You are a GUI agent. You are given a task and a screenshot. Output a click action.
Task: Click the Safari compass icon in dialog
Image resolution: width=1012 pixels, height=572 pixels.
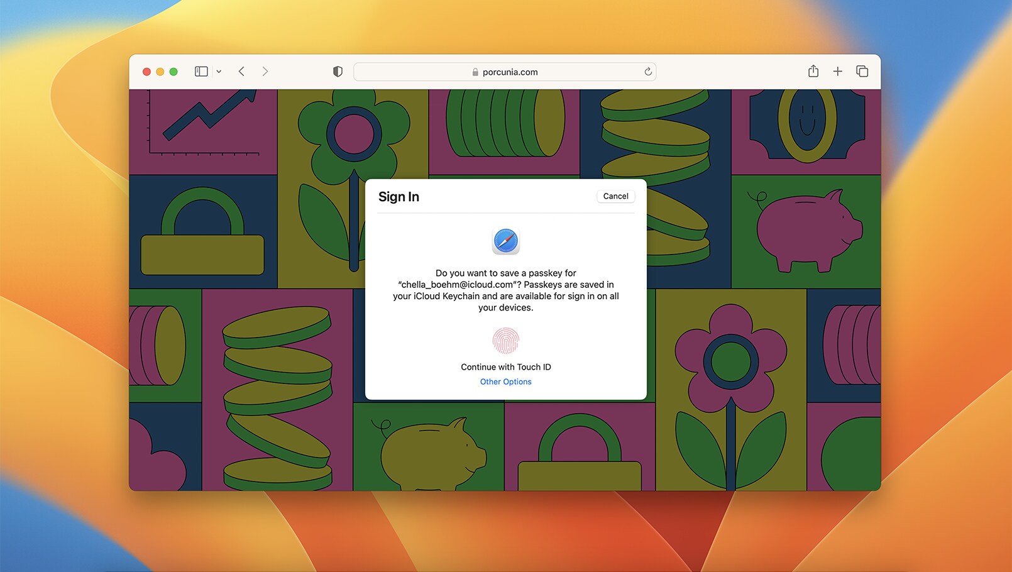(506, 241)
